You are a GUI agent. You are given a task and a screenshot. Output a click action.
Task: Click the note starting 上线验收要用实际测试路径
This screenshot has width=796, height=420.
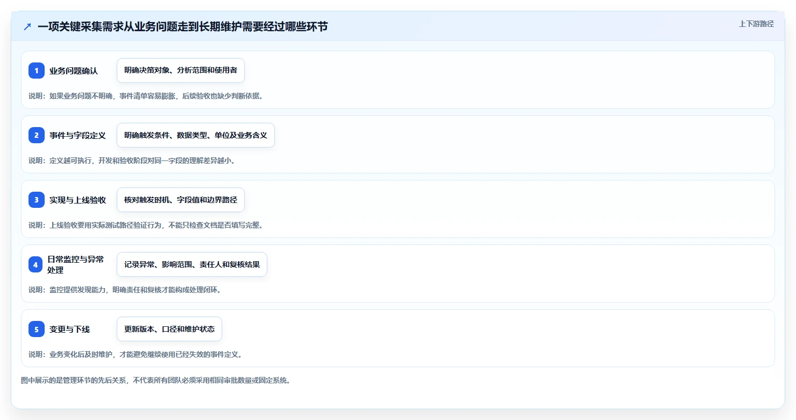[146, 225]
